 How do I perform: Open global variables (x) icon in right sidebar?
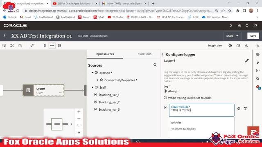257,71
